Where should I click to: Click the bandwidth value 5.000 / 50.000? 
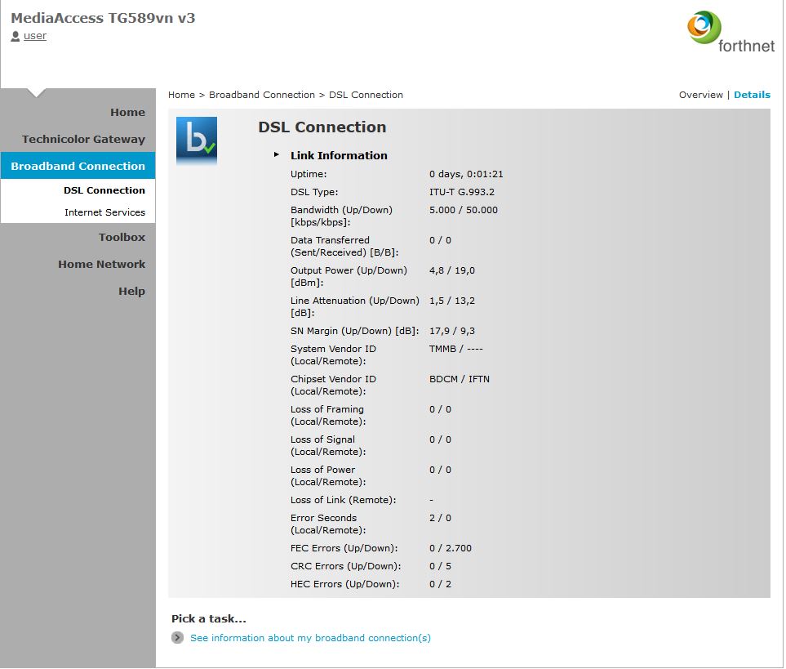pyautogui.click(x=464, y=210)
